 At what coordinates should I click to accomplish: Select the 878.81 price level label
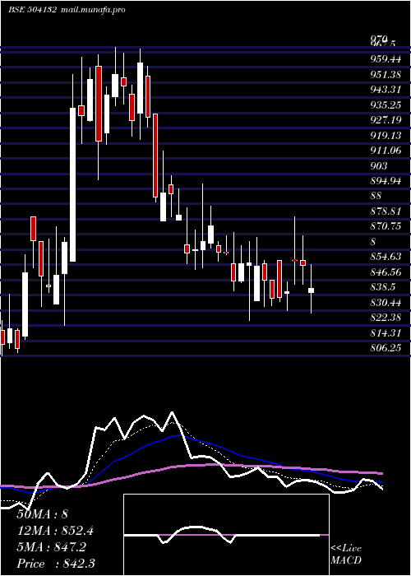[386, 211]
